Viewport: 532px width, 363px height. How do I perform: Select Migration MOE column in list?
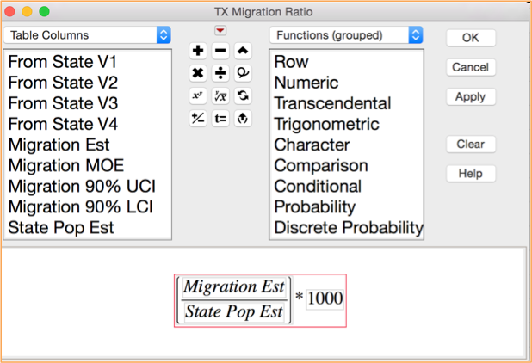(66, 165)
